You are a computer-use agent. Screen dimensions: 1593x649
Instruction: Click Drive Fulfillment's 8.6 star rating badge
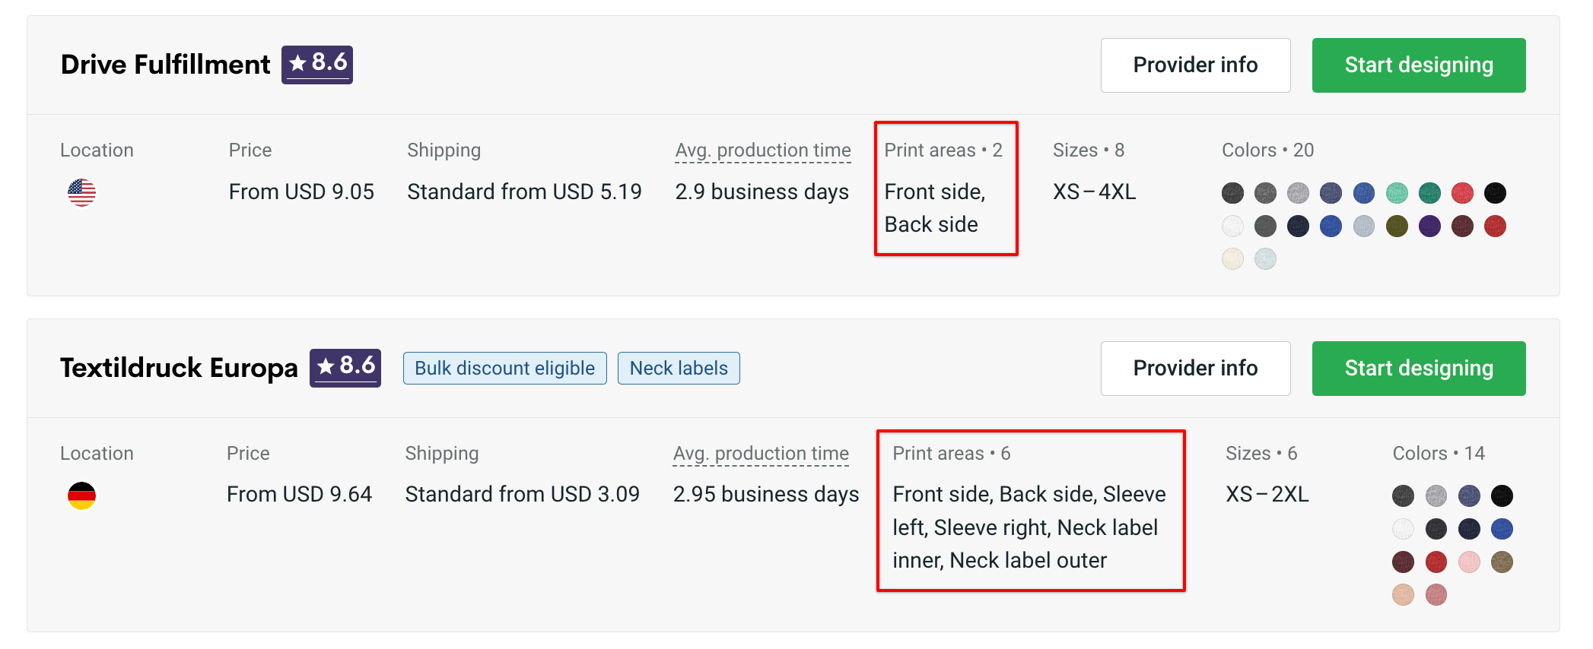317,65
